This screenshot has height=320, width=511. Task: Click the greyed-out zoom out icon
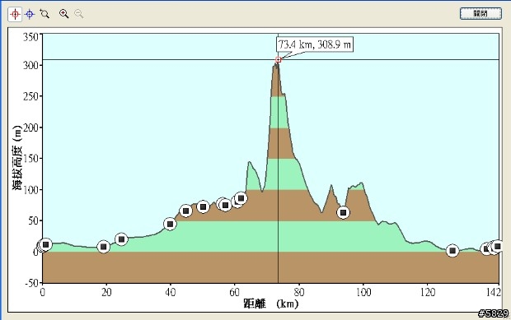(x=79, y=14)
